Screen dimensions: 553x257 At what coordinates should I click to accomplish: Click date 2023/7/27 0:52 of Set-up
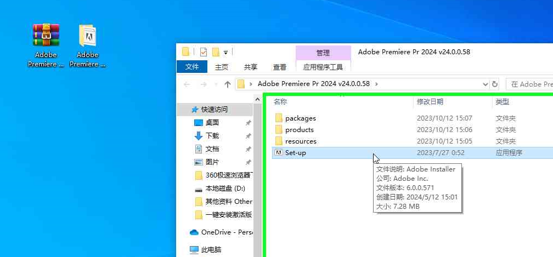441,153
